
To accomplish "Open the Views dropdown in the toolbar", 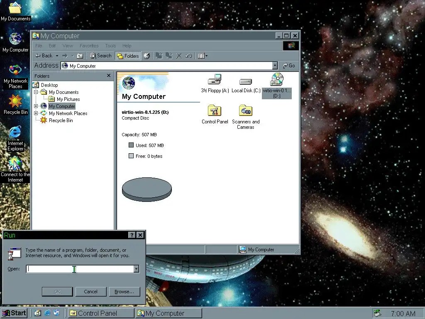I will (203, 56).
